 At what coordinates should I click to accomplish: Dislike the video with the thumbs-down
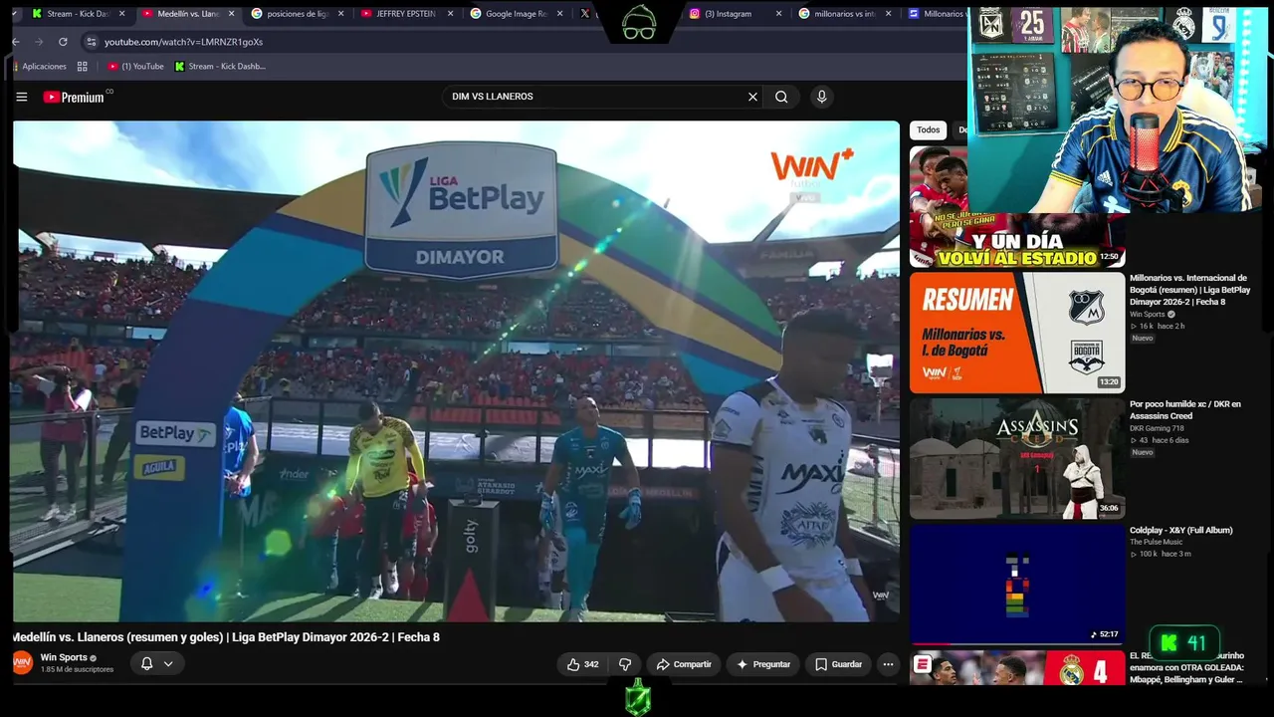coord(625,664)
